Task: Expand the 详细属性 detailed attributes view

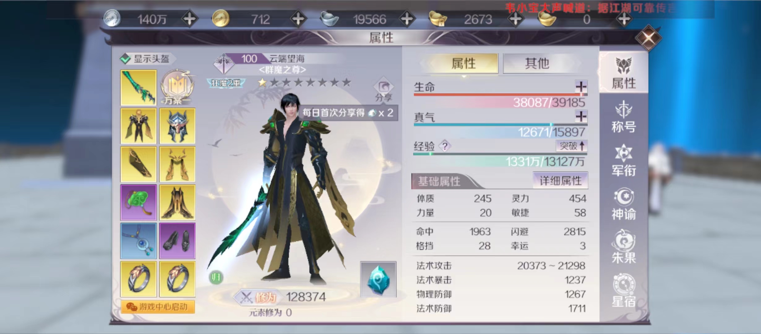Action: [560, 181]
